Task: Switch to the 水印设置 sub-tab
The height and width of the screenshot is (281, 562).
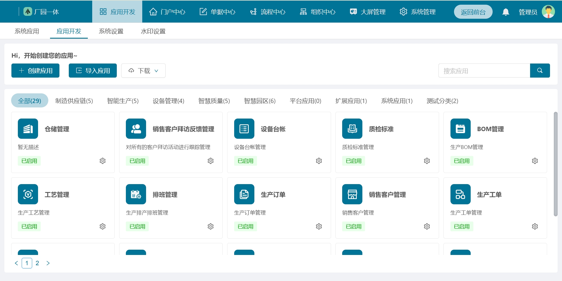Action: (153, 31)
